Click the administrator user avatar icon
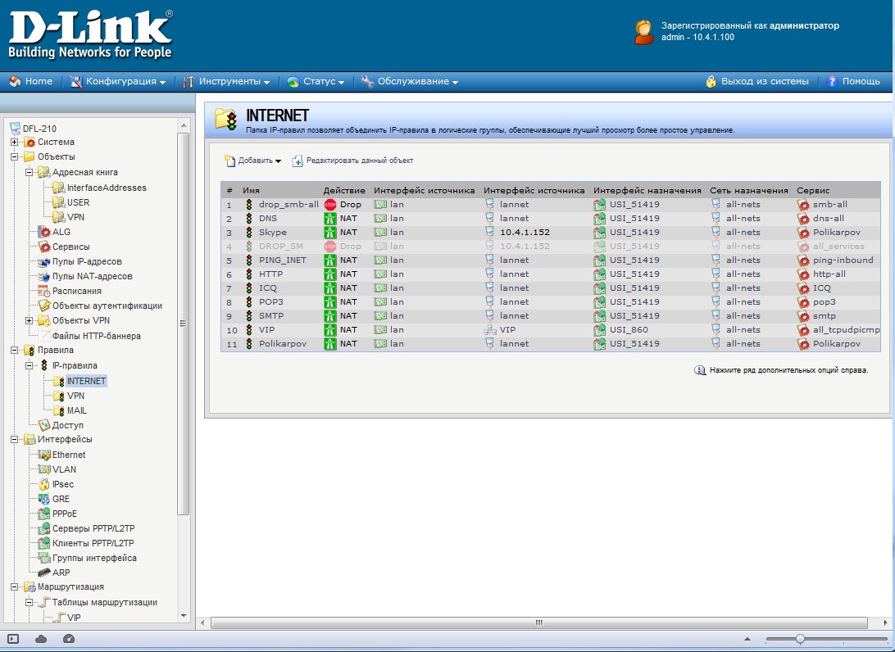The image size is (895, 652). pyautogui.click(x=644, y=32)
